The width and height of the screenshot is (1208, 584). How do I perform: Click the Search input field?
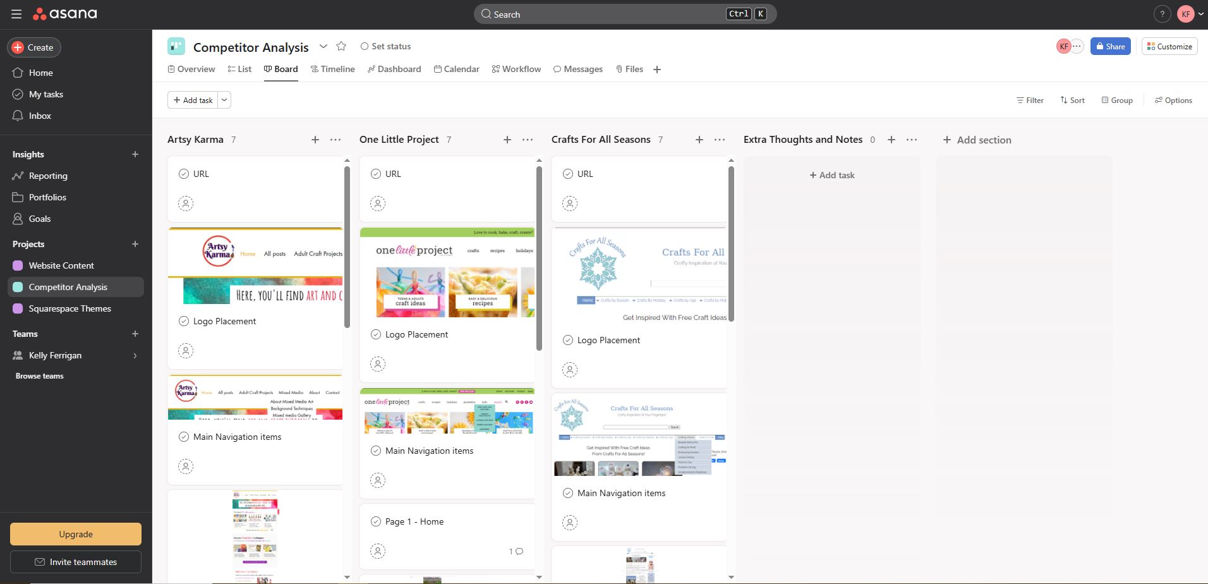tap(607, 14)
